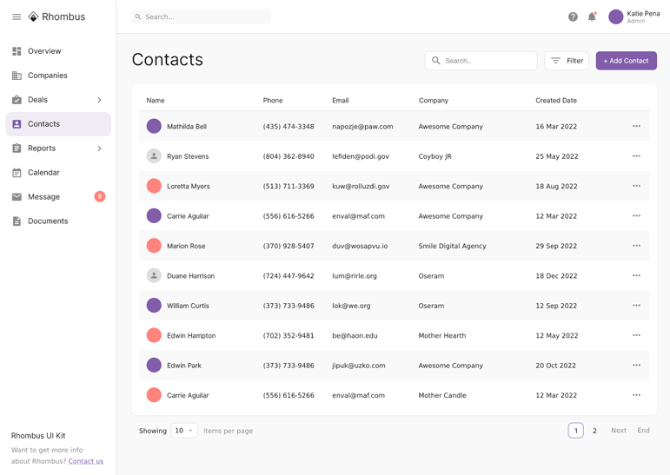This screenshot has height=475, width=670.
Task: Expand the Deals submenu chevron
Action: coord(99,100)
